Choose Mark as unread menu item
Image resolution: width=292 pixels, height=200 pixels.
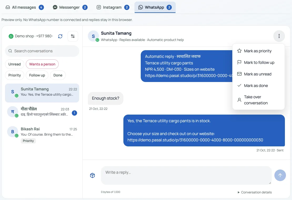(258, 74)
